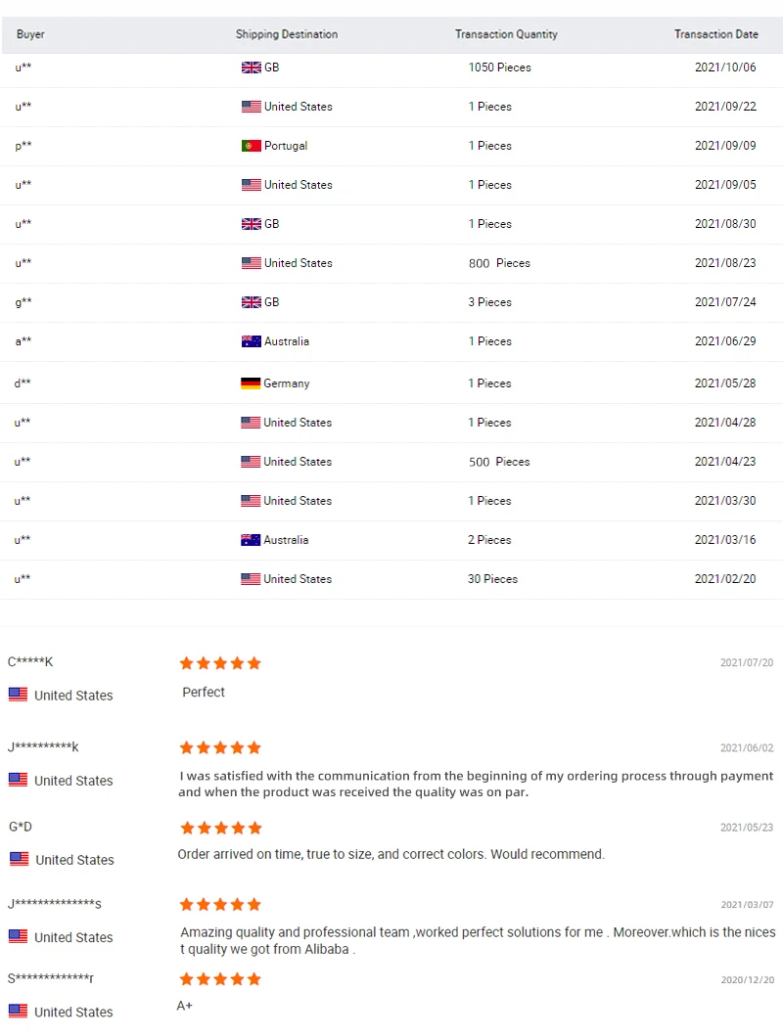Image resolution: width=783 pixels, height=1035 pixels.
Task: Click the 500 Pieces quantity cell
Action: (x=499, y=462)
